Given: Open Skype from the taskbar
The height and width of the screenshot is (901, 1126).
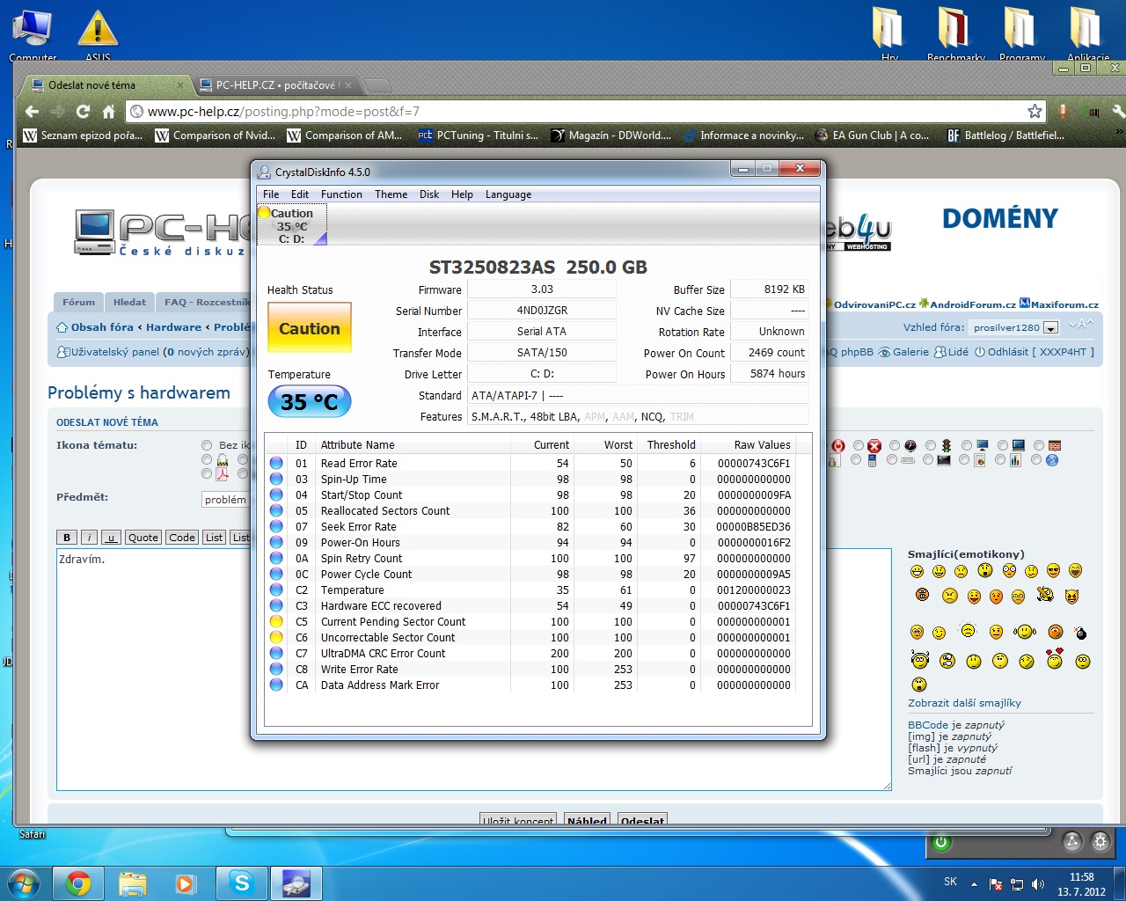Looking at the screenshot, I should [x=241, y=883].
